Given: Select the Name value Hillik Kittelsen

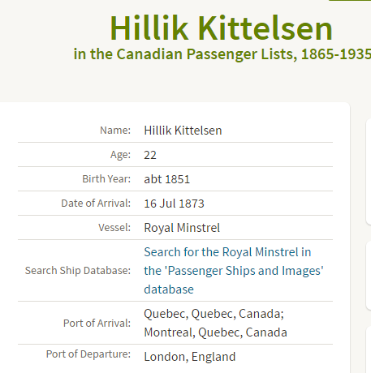Looking at the screenshot, I should click(x=183, y=131).
